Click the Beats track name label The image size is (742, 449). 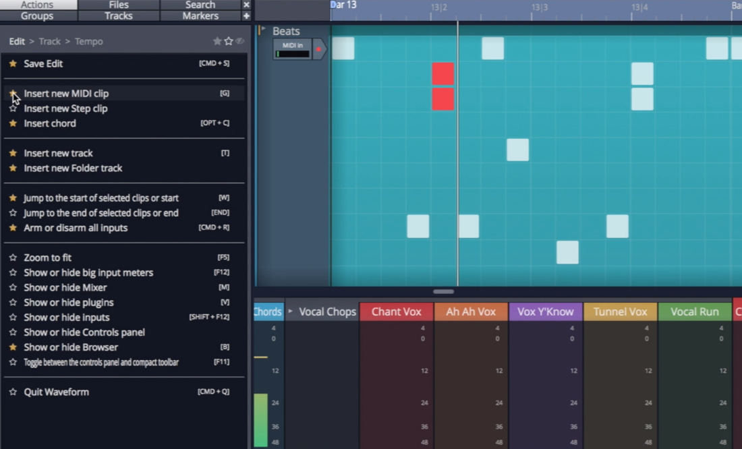286,31
